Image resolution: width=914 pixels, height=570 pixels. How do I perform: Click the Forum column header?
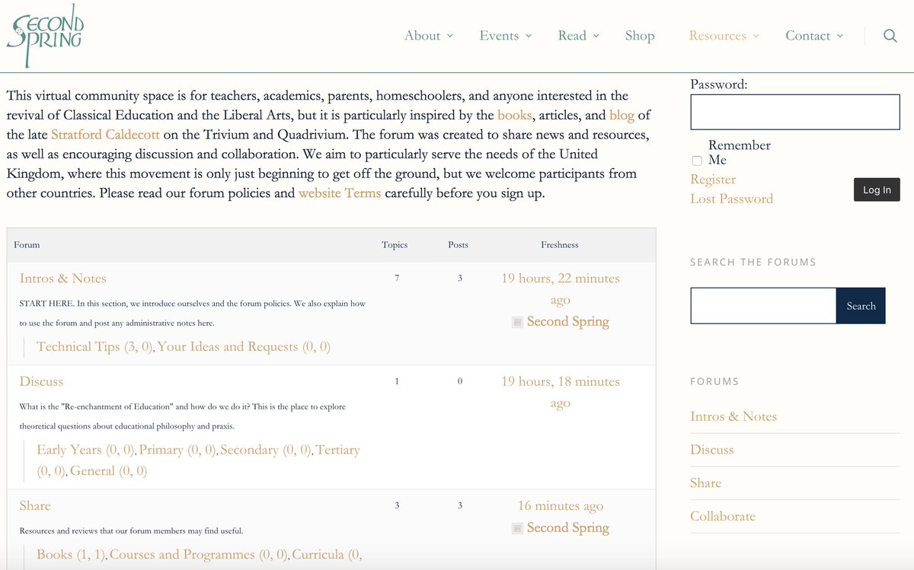pos(27,245)
